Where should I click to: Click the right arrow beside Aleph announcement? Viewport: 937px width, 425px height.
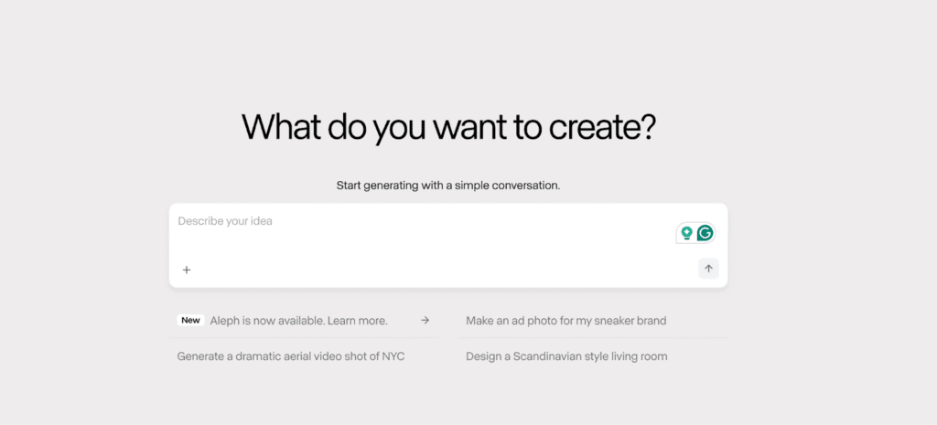click(x=425, y=321)
